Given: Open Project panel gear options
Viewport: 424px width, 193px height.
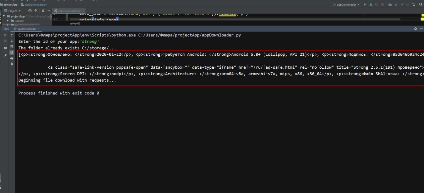Looking at the screenshot, I should (x=43, y=11).
